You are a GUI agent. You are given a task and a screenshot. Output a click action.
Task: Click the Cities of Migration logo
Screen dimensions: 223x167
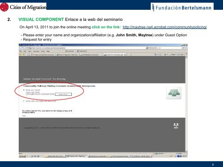point(23,7)
